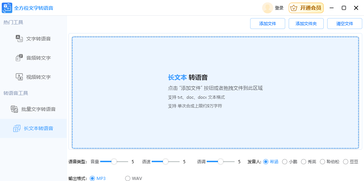Click the app logo icon in title bar
This screenshot has width=364, height=181.
point(7,8)
